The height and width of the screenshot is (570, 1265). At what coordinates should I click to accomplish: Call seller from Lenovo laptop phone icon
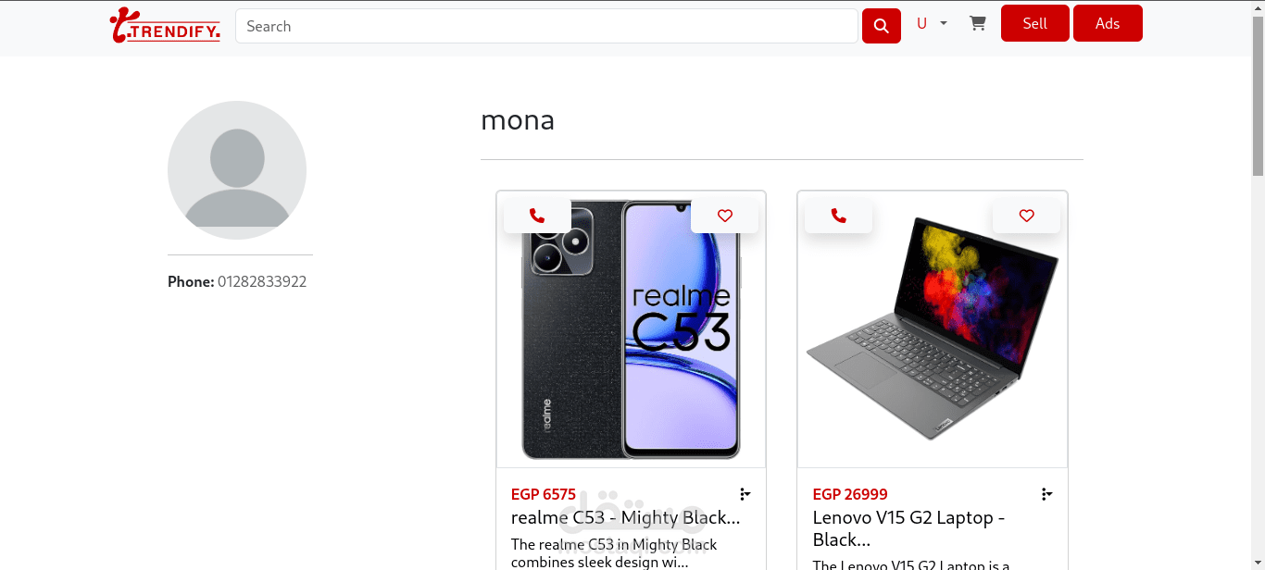tap(839, 216)
